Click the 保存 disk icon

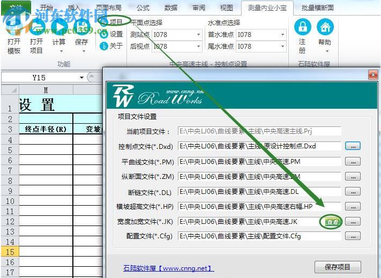tap(81, 26)
